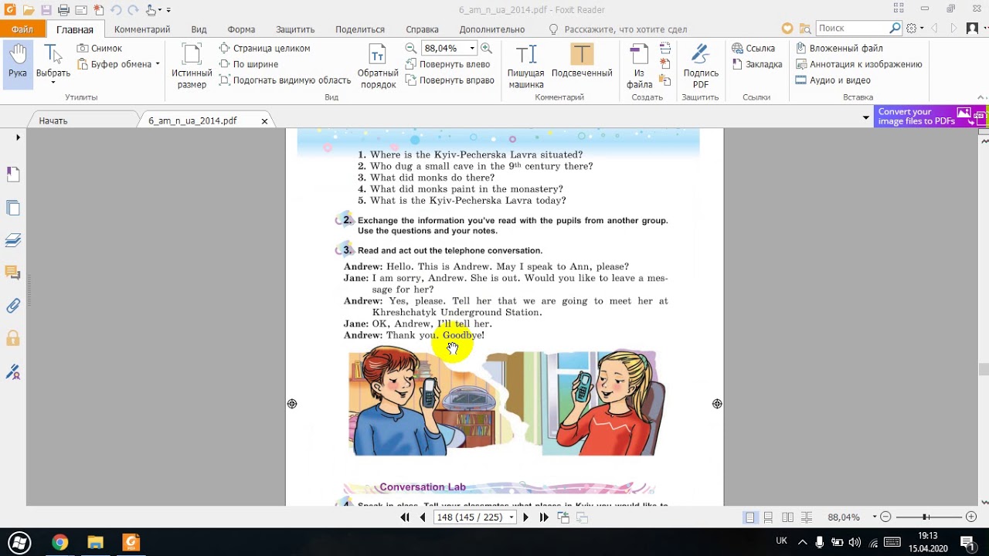Open the security lock panel in sidebar
Viewport: 989px width, 556px height.
pyautogui.click(x=13, y=338)
